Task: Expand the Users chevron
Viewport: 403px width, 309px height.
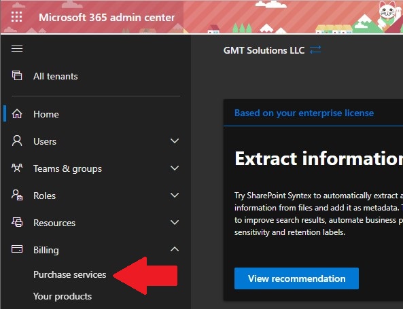Action: [175, 141]
